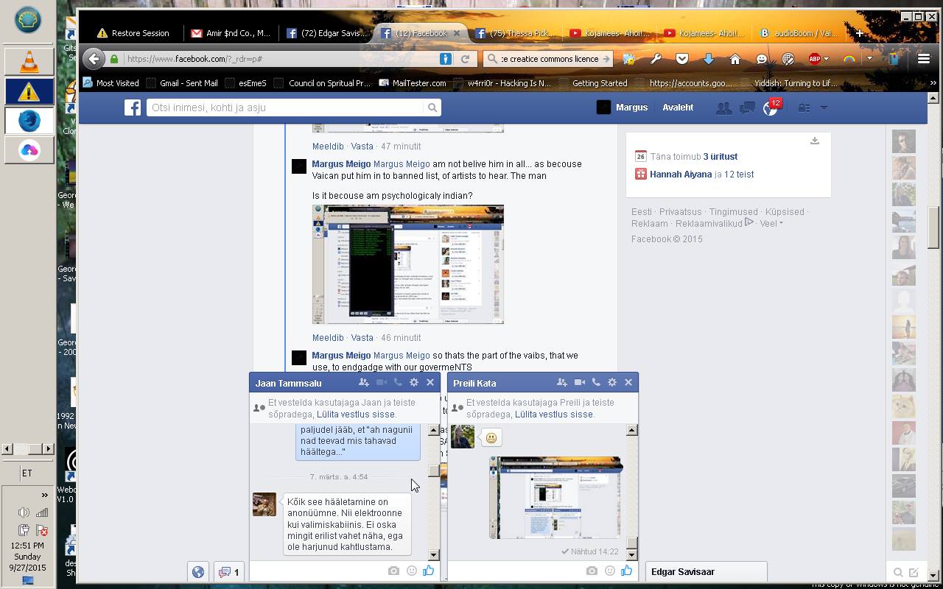Open Facebook privacy shortcuts lock icon
This screenshot has width=943, height=589.
(x=804, y=108)
